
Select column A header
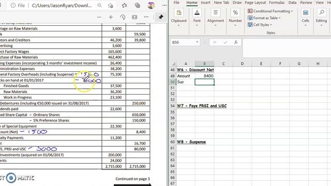[x=186, y=64]
